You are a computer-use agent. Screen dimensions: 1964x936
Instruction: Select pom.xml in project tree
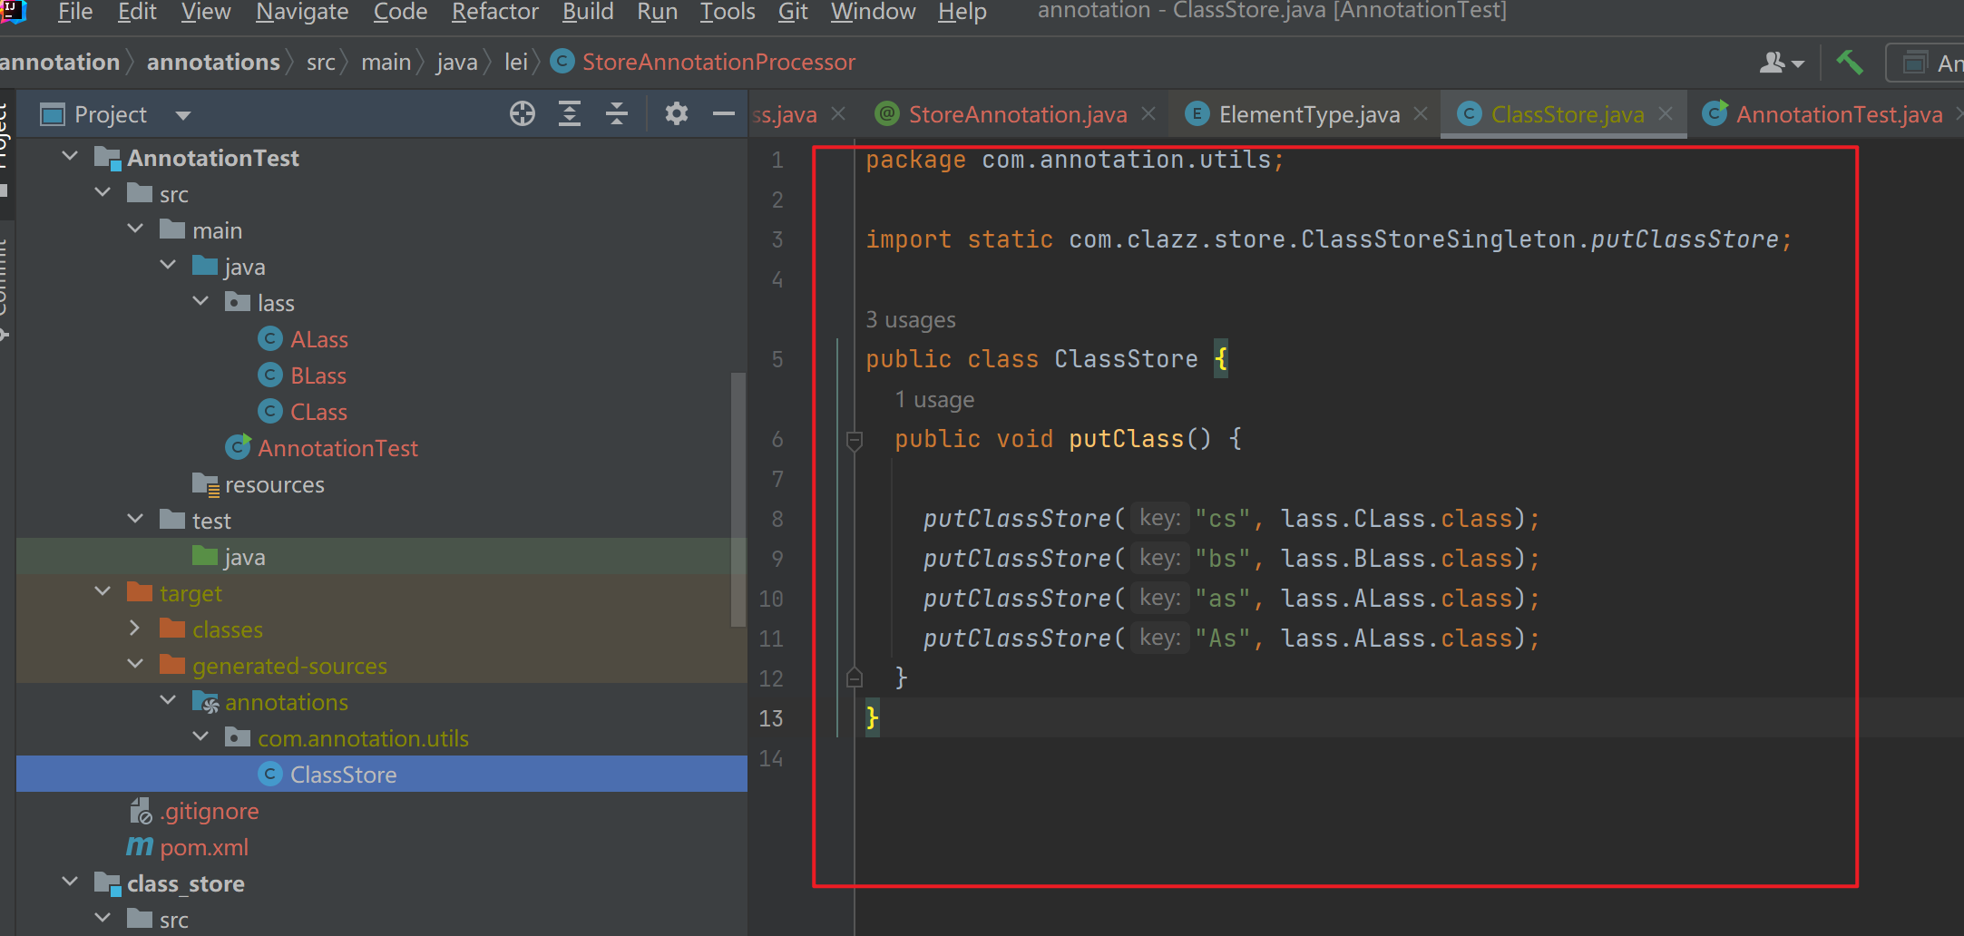point(204,847)
